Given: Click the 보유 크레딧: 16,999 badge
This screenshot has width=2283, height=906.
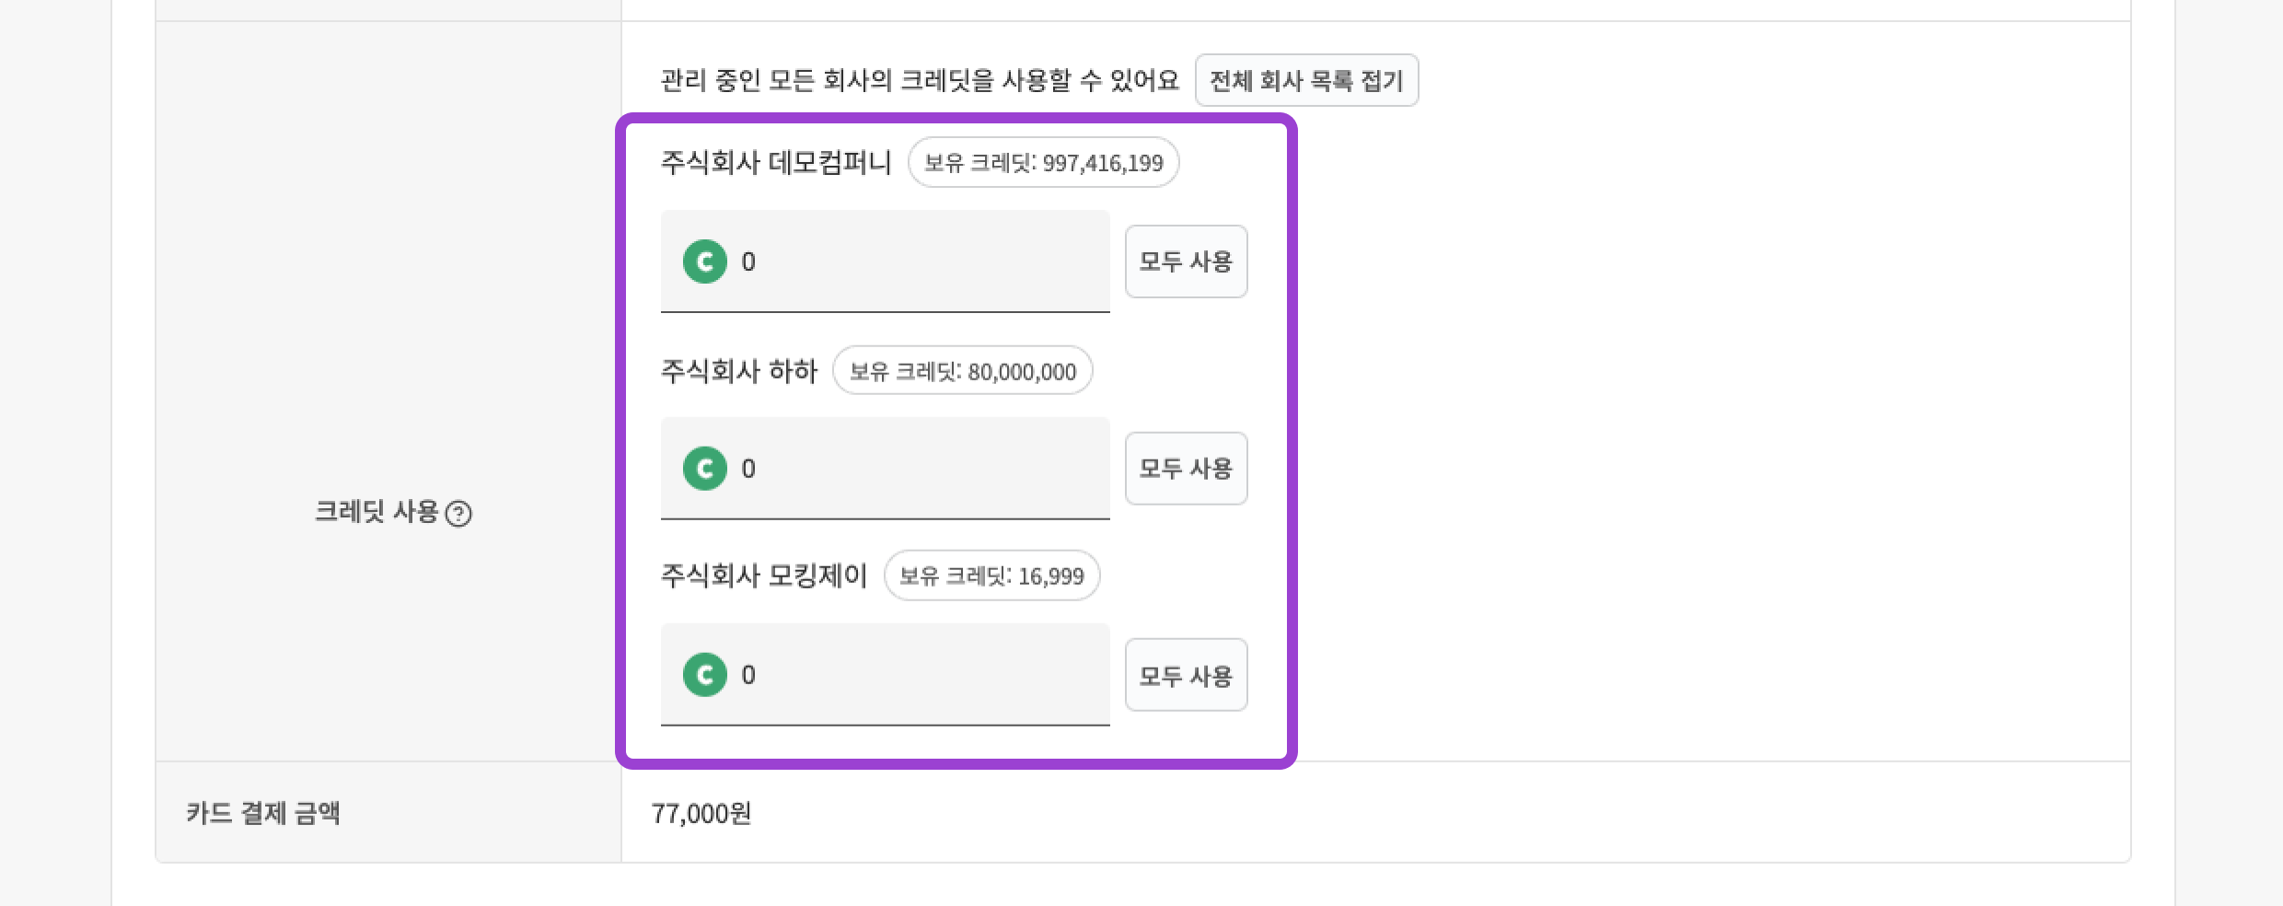Looking at the screenshot, I should pos(991,576).
